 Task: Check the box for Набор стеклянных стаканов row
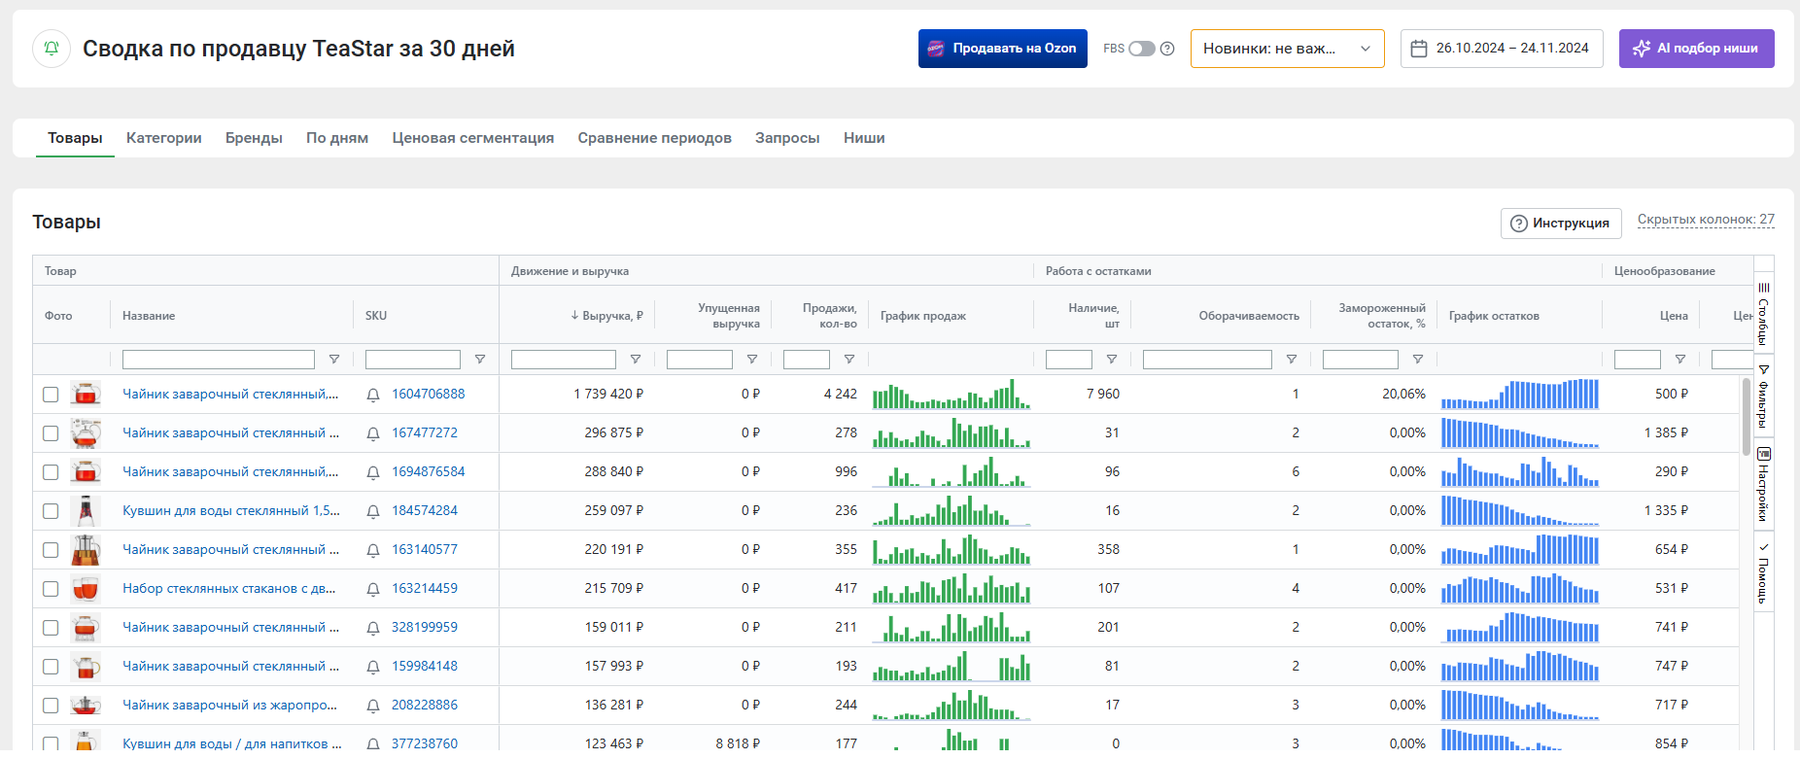(x=51, y=589)
